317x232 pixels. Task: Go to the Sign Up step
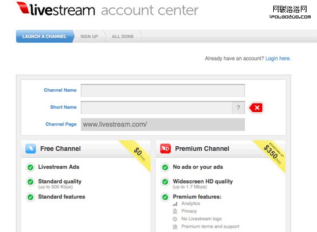89,36
